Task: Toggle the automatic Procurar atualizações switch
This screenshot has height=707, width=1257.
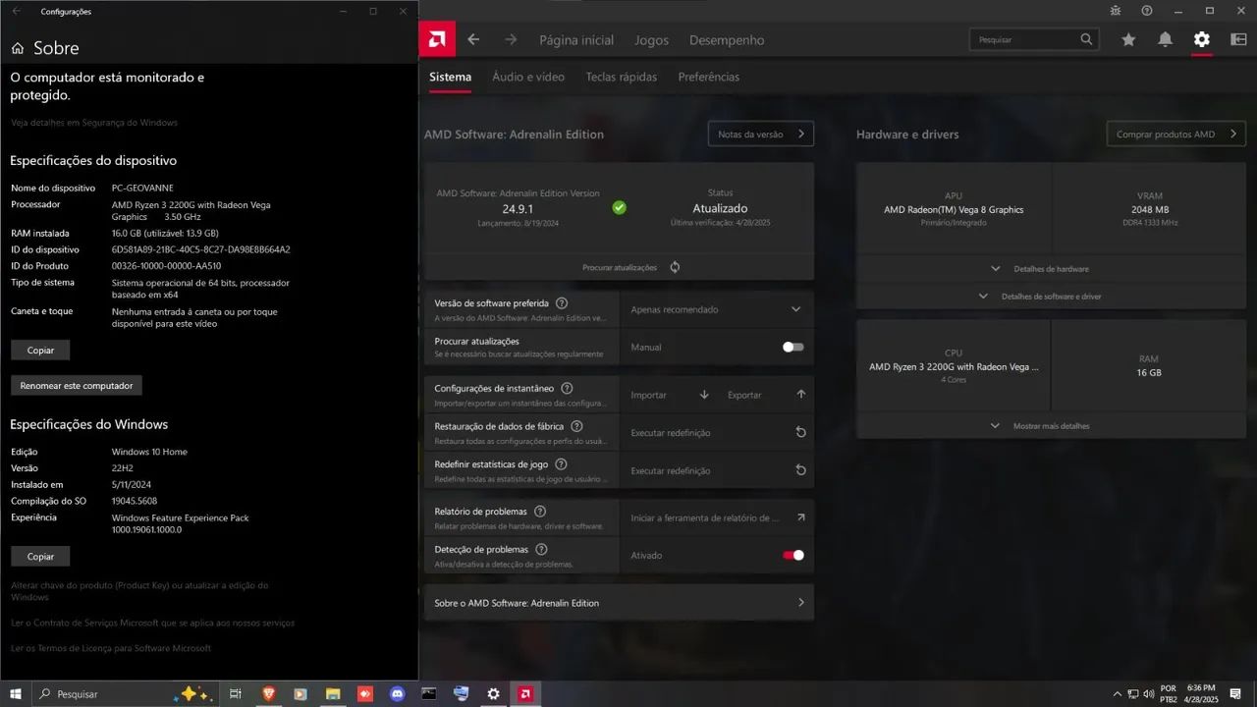Action: (x=792, y=347)
